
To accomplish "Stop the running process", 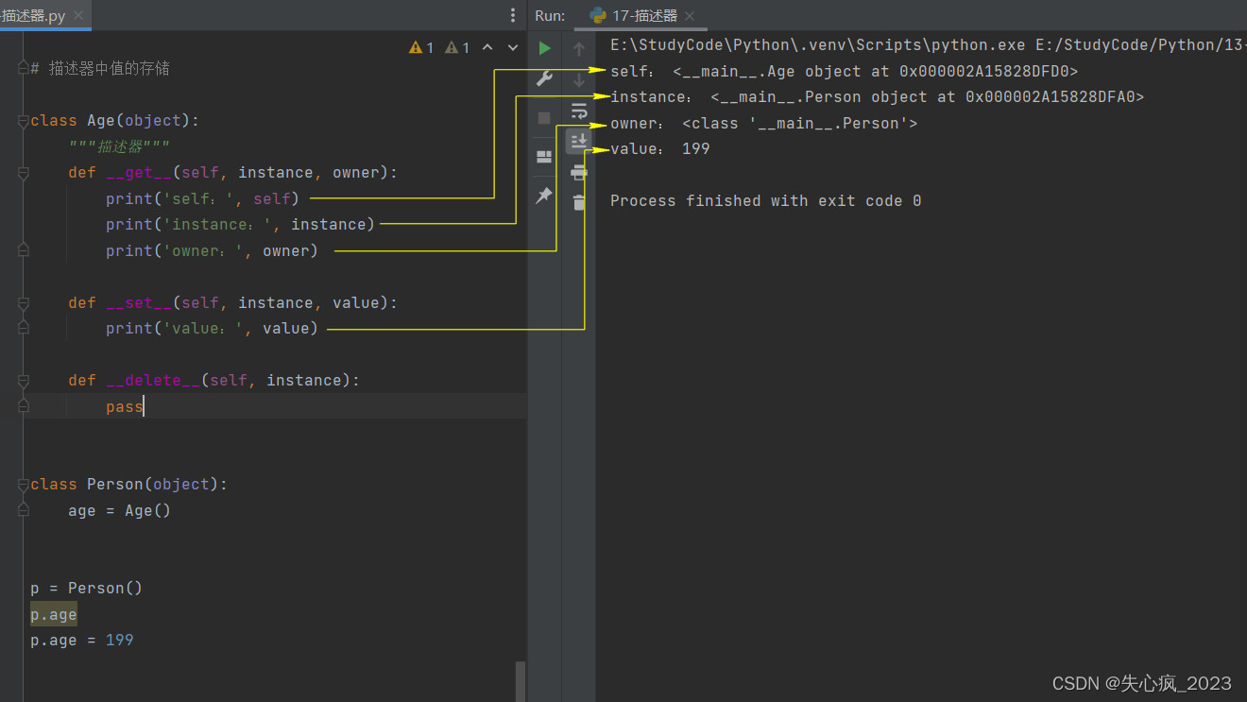I will (544, 118).
